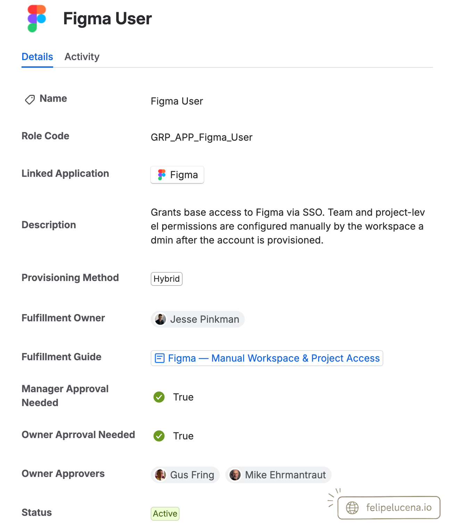Screen dimensions: 450x528
Task: Open the Activity tab
Action: click(x=82, y=57)
